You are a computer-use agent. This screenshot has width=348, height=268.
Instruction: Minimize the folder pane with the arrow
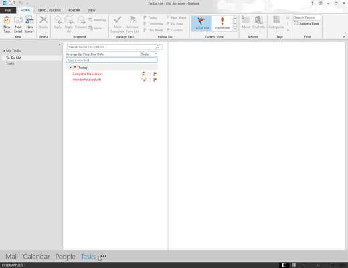[60, 44]
